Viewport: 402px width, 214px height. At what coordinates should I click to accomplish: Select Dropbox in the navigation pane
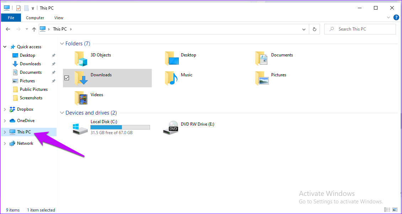click(x=25, y=109)
